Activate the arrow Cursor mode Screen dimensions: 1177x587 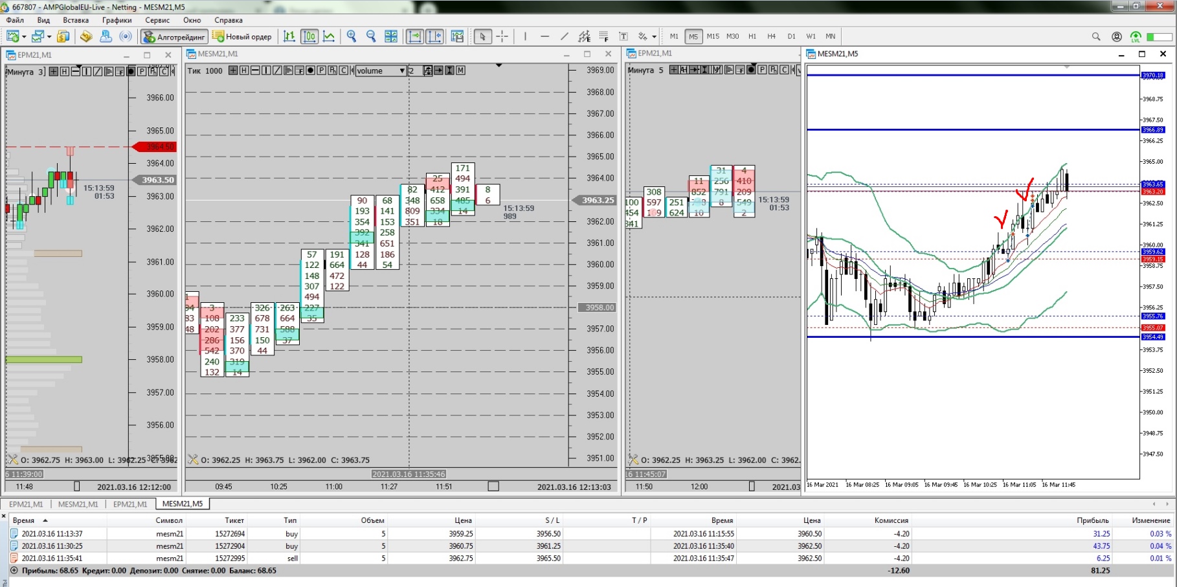(x=482, y=36)
